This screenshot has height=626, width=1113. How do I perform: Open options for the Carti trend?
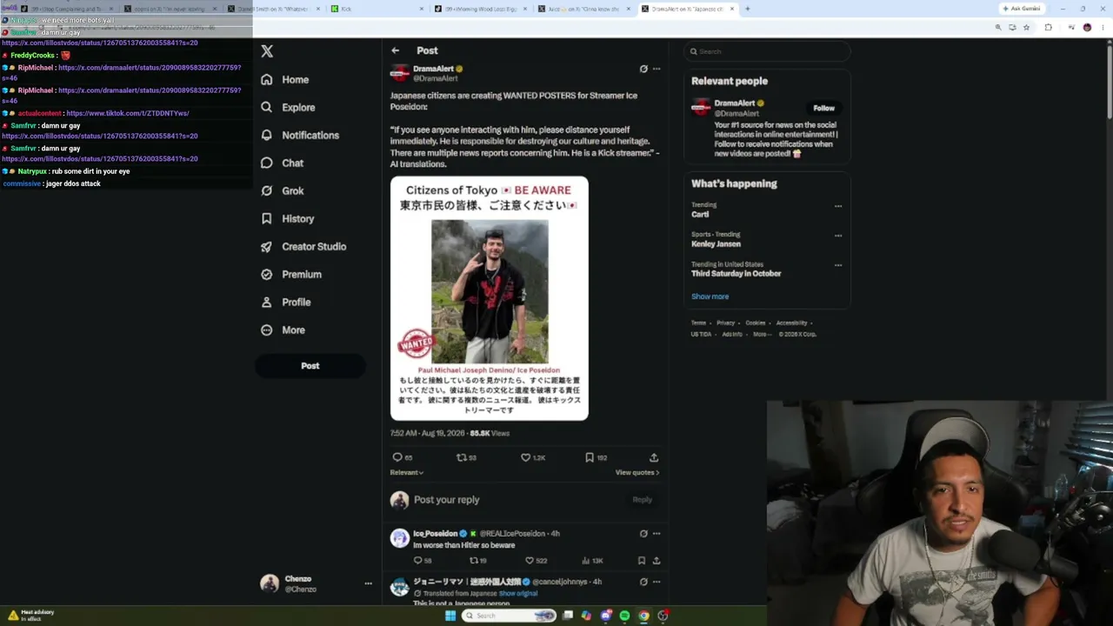(838, 206)
